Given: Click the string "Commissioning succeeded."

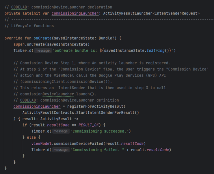Looking at the screenshot, I should [100, 131].
